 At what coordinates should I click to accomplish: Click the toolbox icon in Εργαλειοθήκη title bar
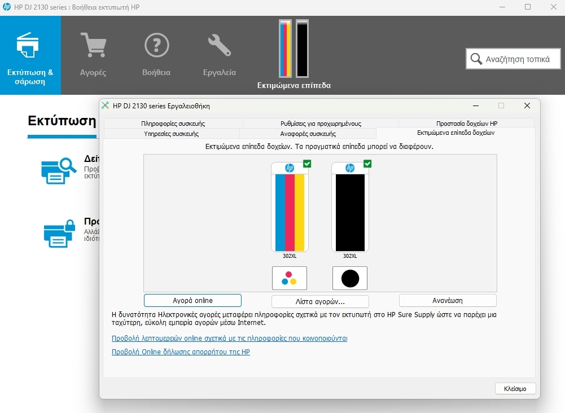[105, 106]
